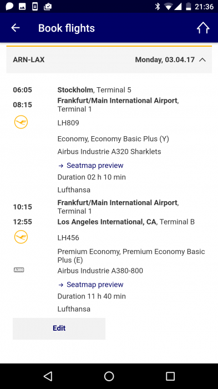218x389 pixels.
Task: Tap Android home circle button
Action: 109,376
